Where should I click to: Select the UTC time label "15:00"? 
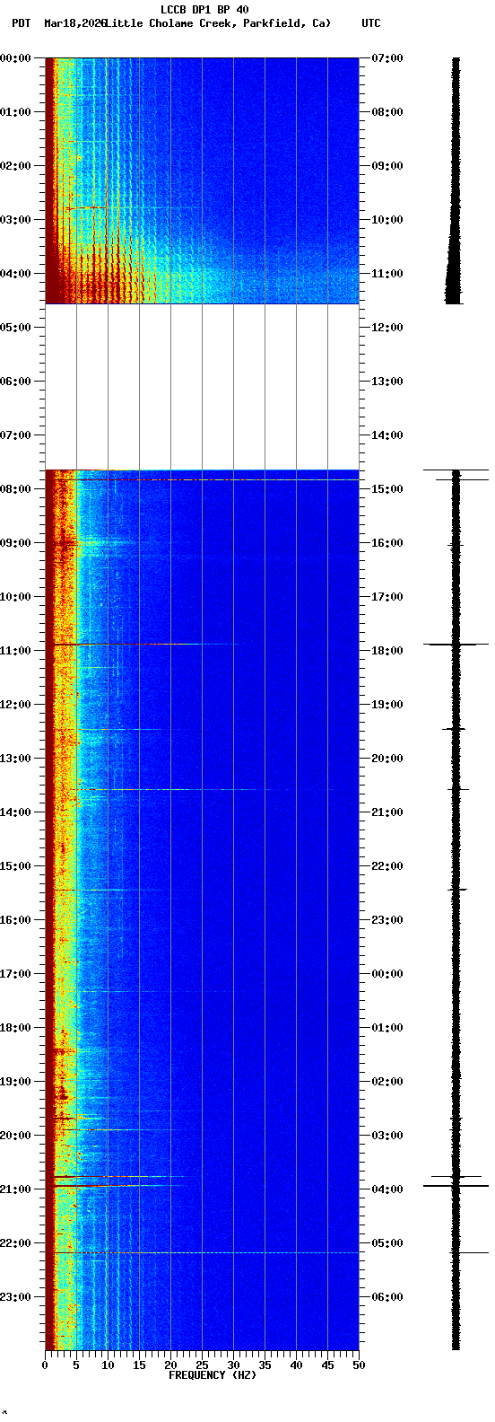(x=387, y=489)
